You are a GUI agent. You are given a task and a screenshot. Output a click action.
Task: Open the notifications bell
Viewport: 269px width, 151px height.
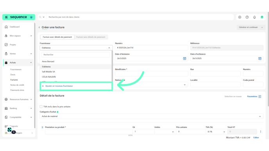coord(255,17)
